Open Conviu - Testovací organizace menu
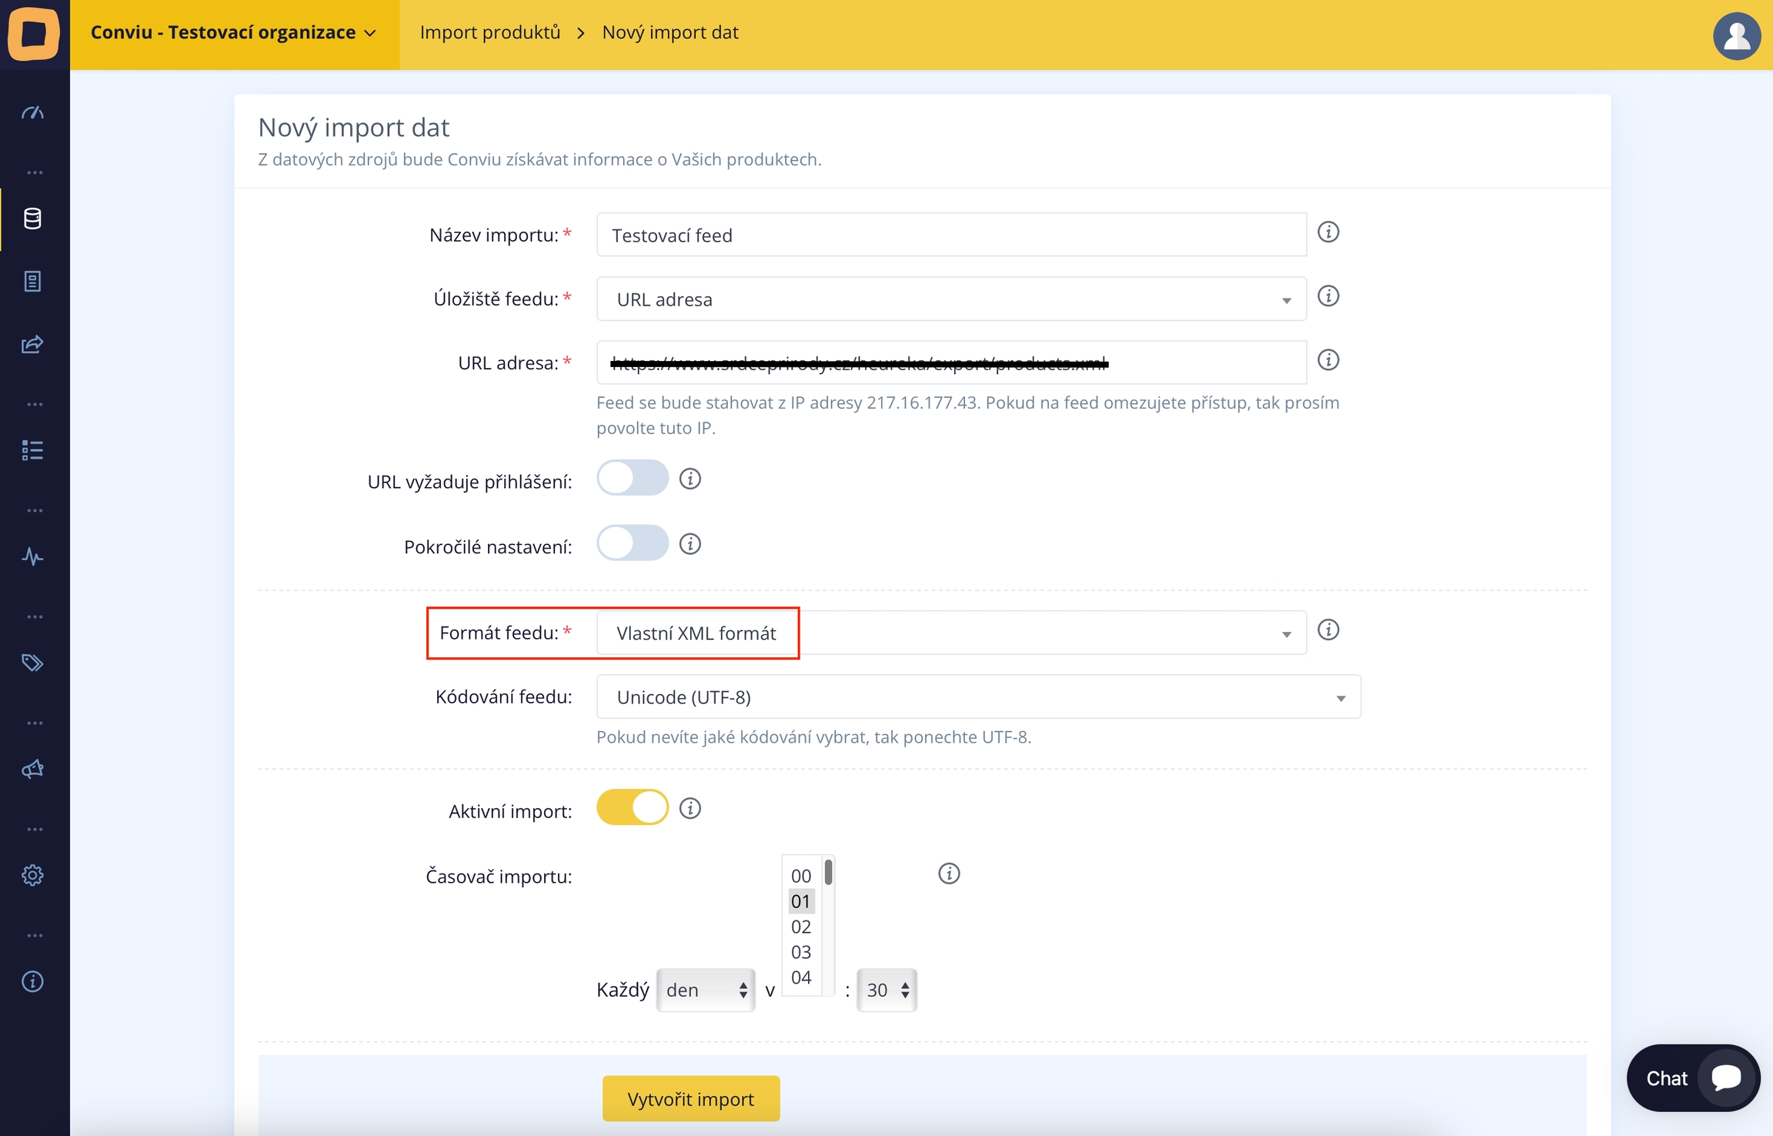Viewport: 1773px width, 1136px height. point(233,32)
